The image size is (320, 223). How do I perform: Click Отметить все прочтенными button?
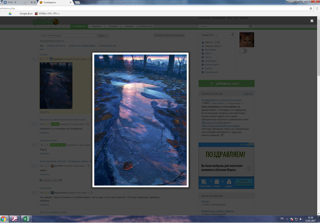[169, 35]
